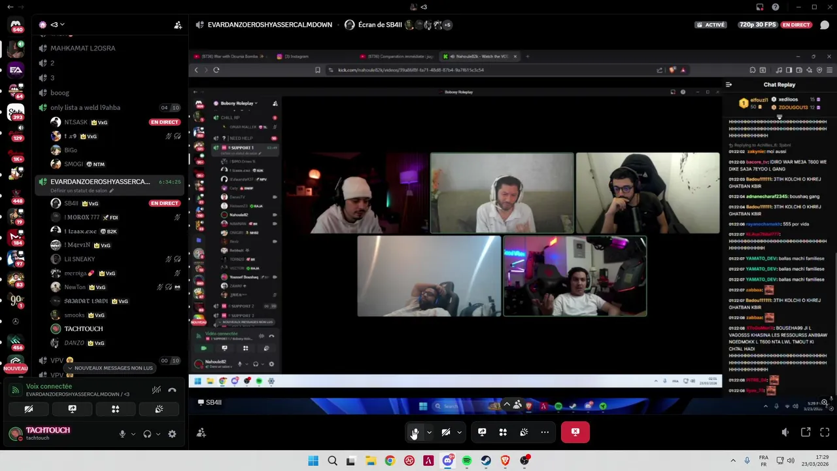Toggle the ACTIVÉ stream status badge
The height and width of the screenshot is (471, 837).
pyautogui.click(x=711, y=25)
